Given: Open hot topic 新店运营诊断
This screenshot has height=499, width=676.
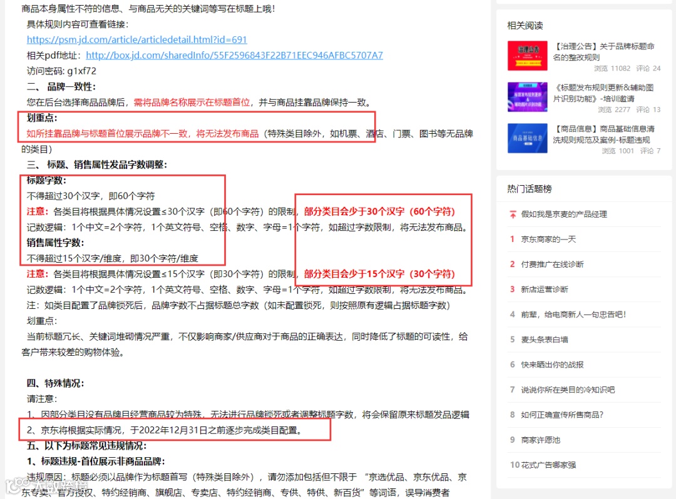Looking at the screenshot, I should pyautogui.click(x=545, y=290).
